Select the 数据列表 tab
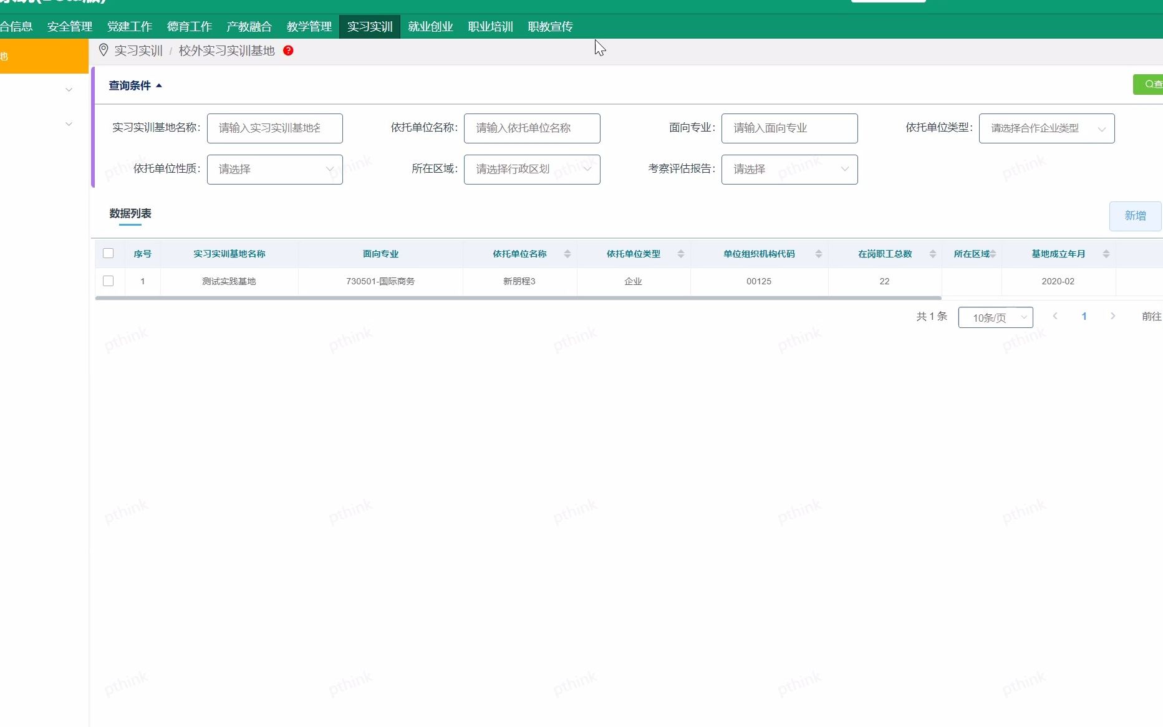Screen dimensions: 1163x727 click(x=130, y=213)
